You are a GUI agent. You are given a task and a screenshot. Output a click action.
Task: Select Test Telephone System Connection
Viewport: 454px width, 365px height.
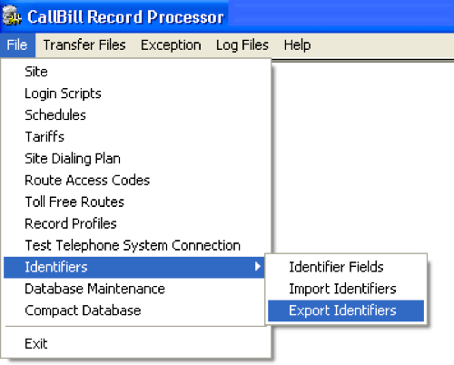point(135,245)
